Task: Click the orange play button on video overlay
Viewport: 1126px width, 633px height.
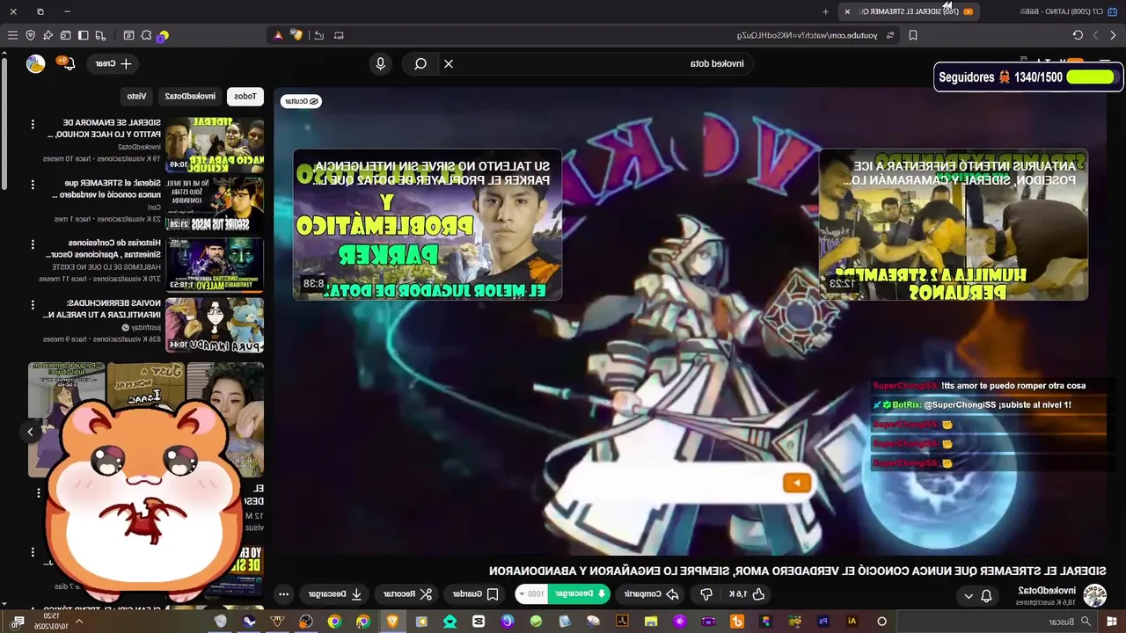Action: (x=796, y=483)
